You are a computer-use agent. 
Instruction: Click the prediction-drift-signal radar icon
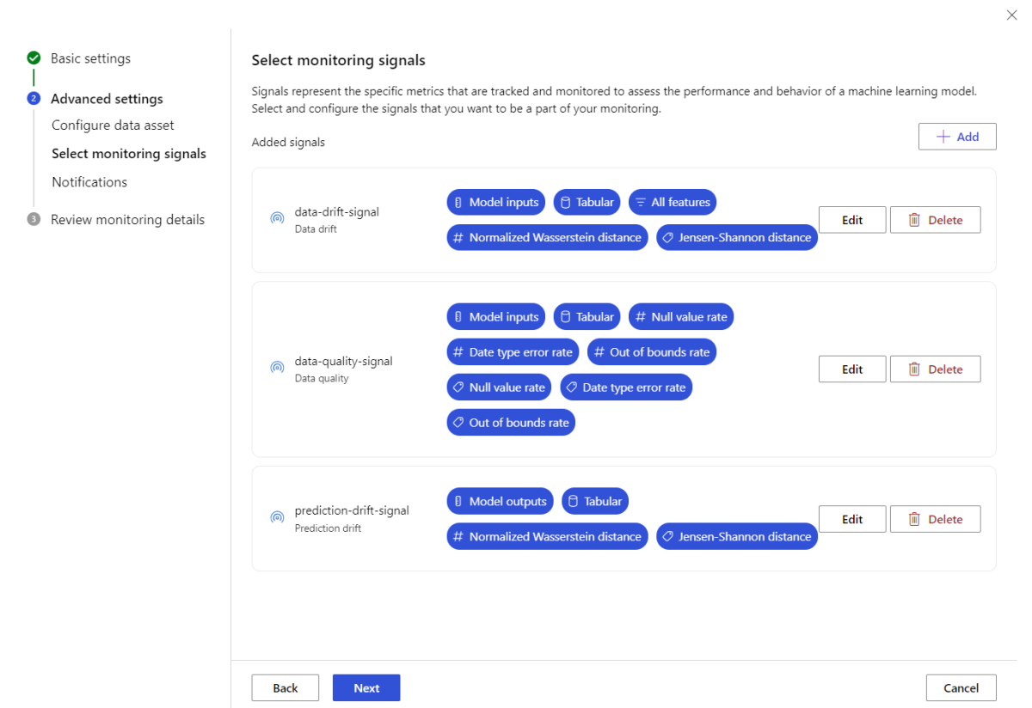(277, 517)
